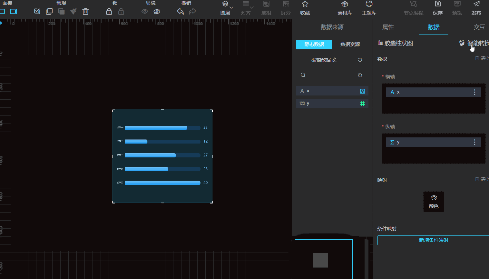Select the 数据资源 tab
Screen dimensions: 489x279
350,45
